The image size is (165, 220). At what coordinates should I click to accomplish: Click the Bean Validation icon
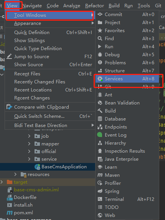click(x=100, y=103)
